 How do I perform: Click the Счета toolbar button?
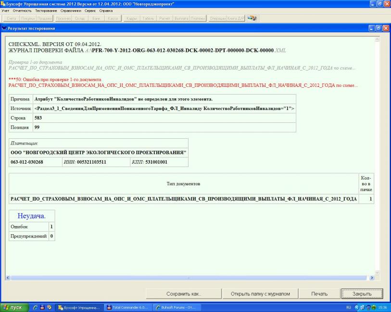coord(11,18)
